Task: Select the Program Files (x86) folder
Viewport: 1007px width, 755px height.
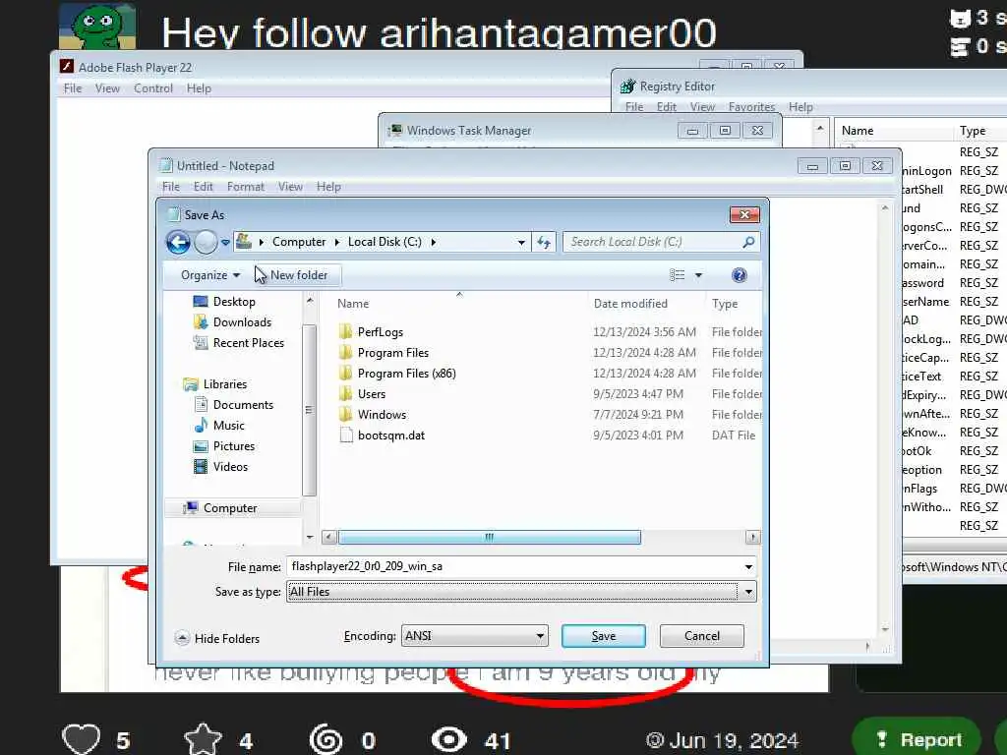Action: (x=406, y=373)
